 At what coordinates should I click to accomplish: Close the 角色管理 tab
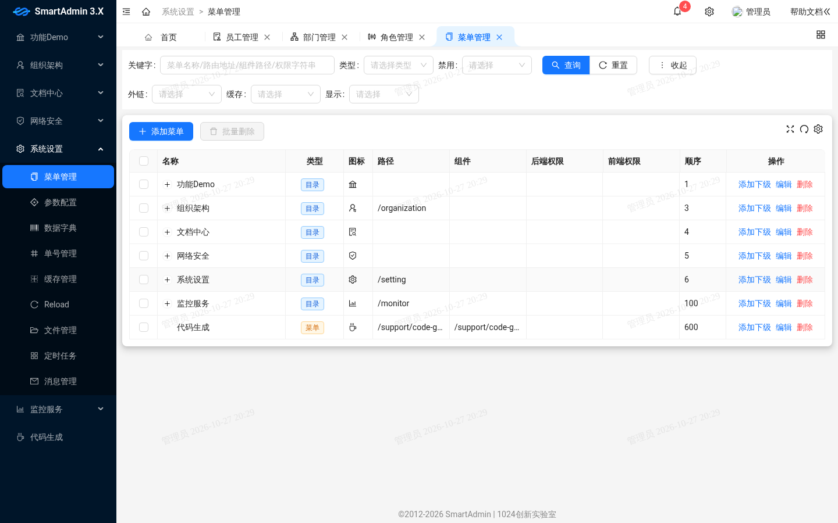coord(422,37)
